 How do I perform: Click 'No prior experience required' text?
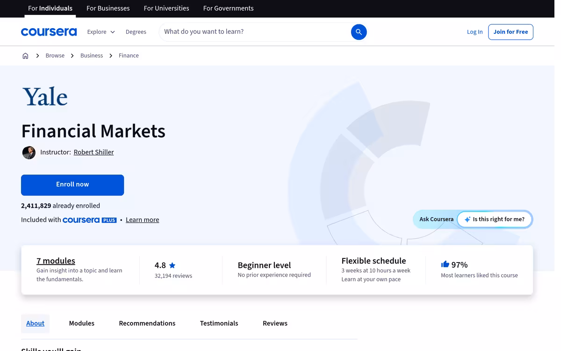(274, 275)
